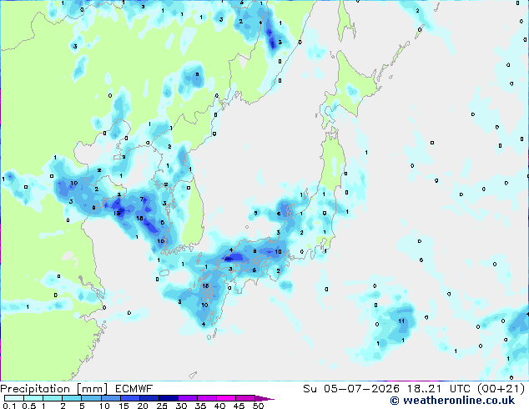
Task: Click the '50' legend scale label
Action: tap(258, 406)
